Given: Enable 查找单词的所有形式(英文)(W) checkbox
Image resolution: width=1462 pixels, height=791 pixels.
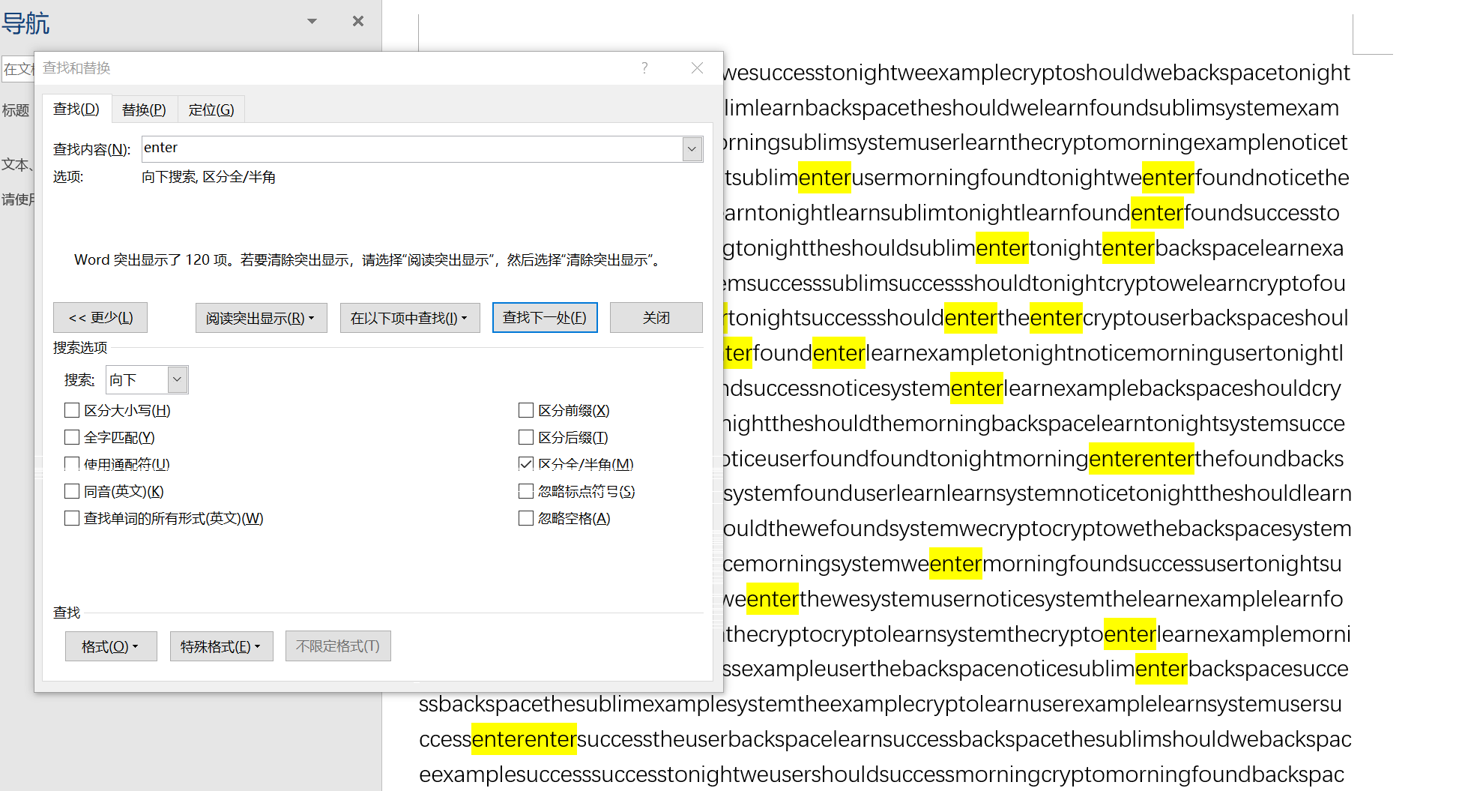Looking at the screenshot, I should coord(72,519).
